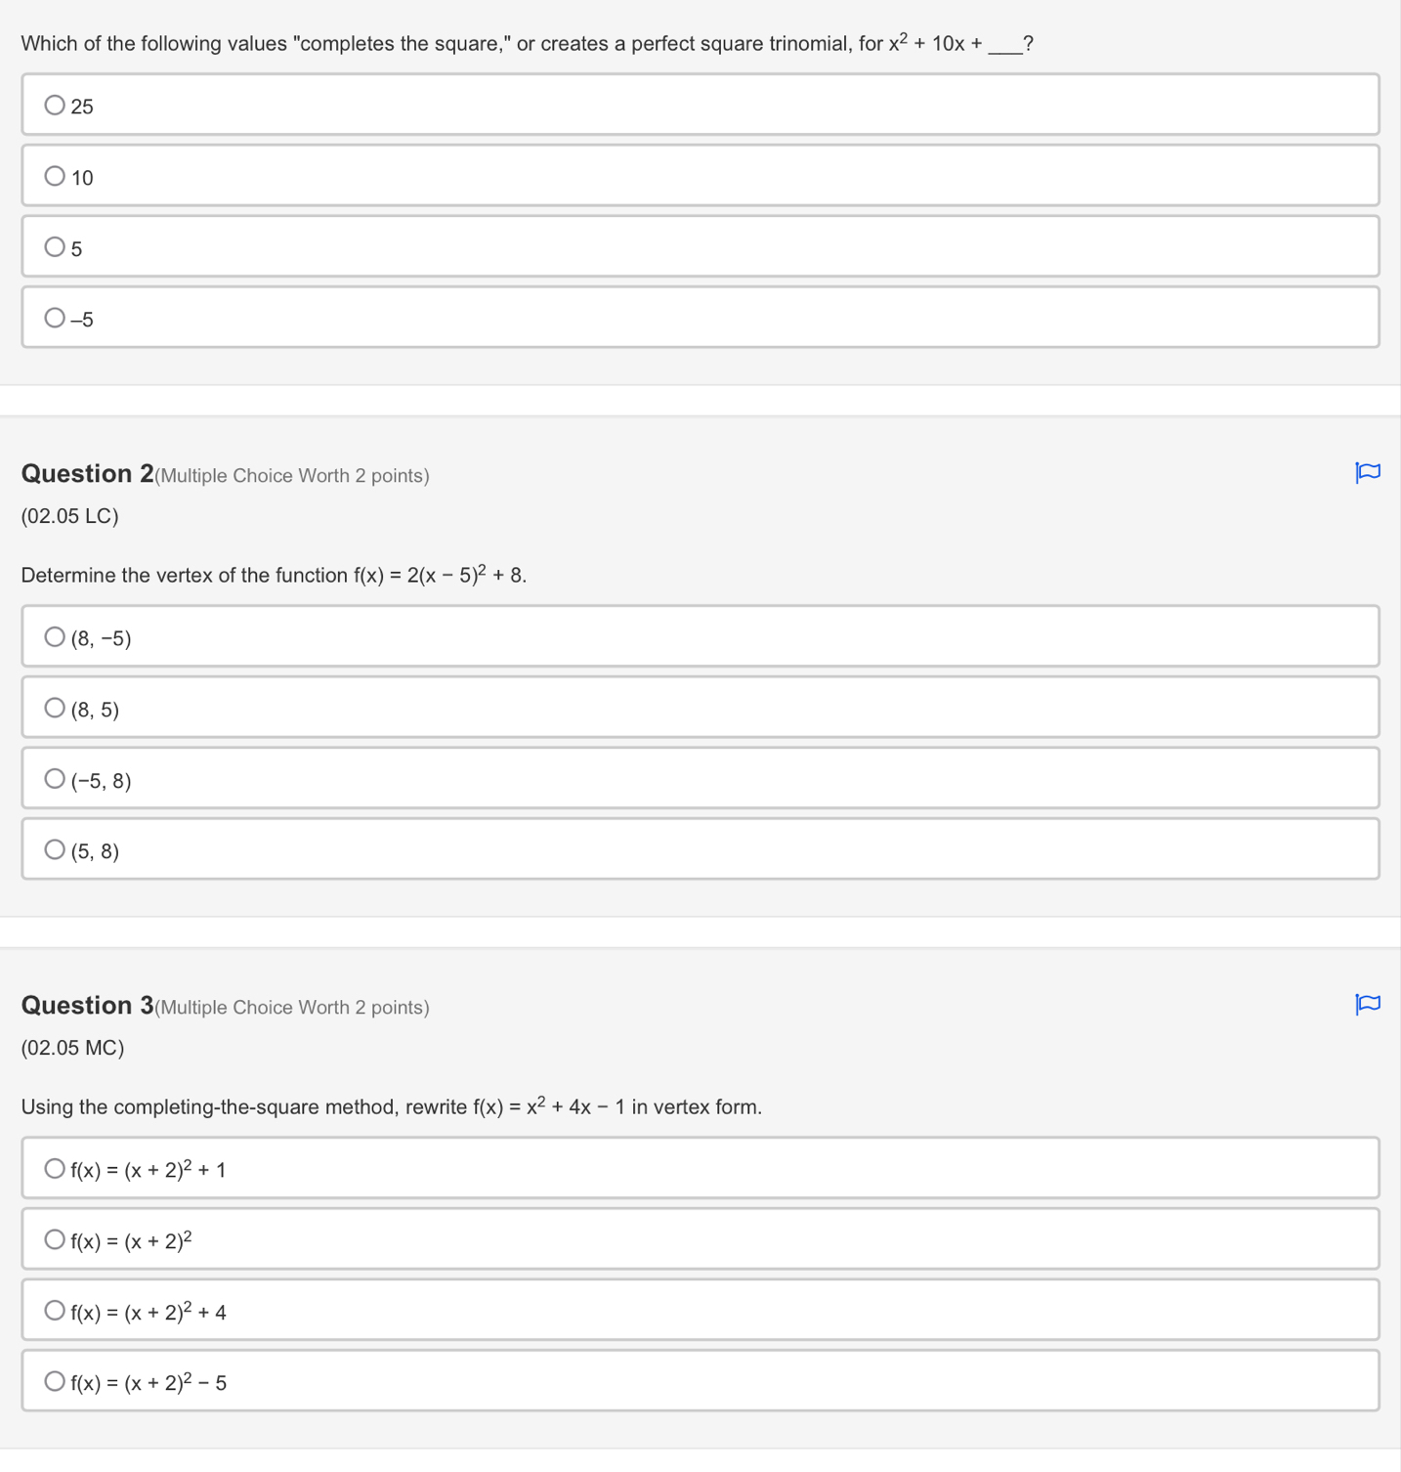Choose f(x) = (x + 2)² with no constant
This screenshot has width=1401, height=1472.
[x=55, y=1239]
